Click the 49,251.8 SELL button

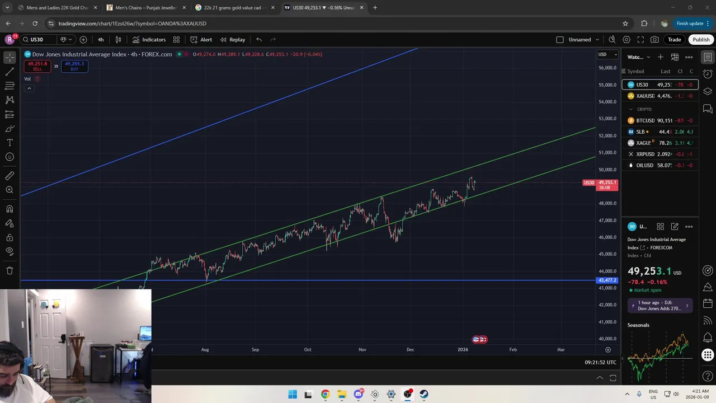coord(37,66)
